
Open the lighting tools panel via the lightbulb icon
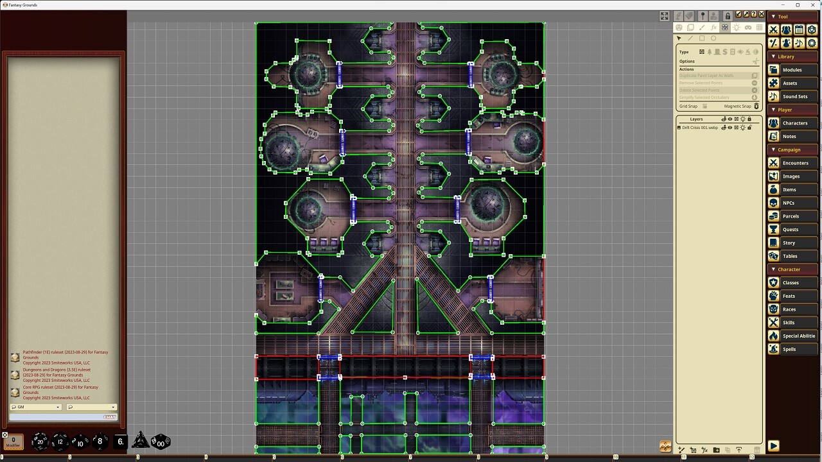point(737,28)
